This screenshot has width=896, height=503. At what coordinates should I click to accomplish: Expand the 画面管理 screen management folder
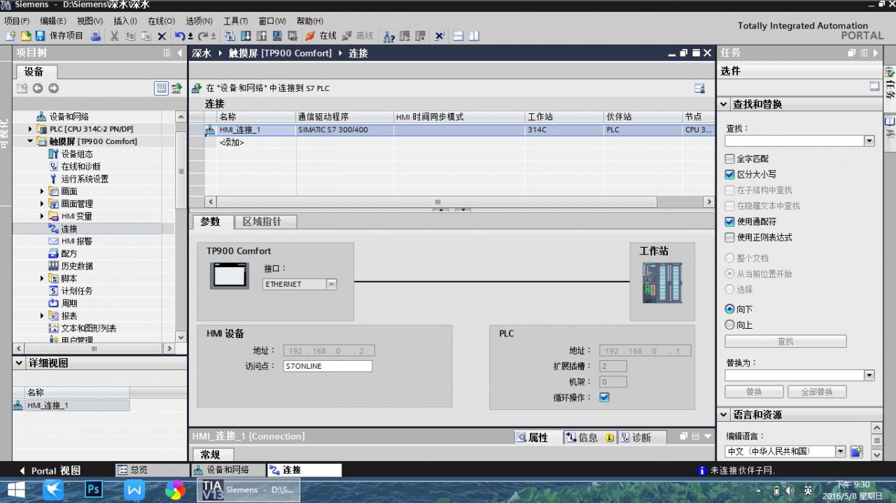(x=42, y=204)
